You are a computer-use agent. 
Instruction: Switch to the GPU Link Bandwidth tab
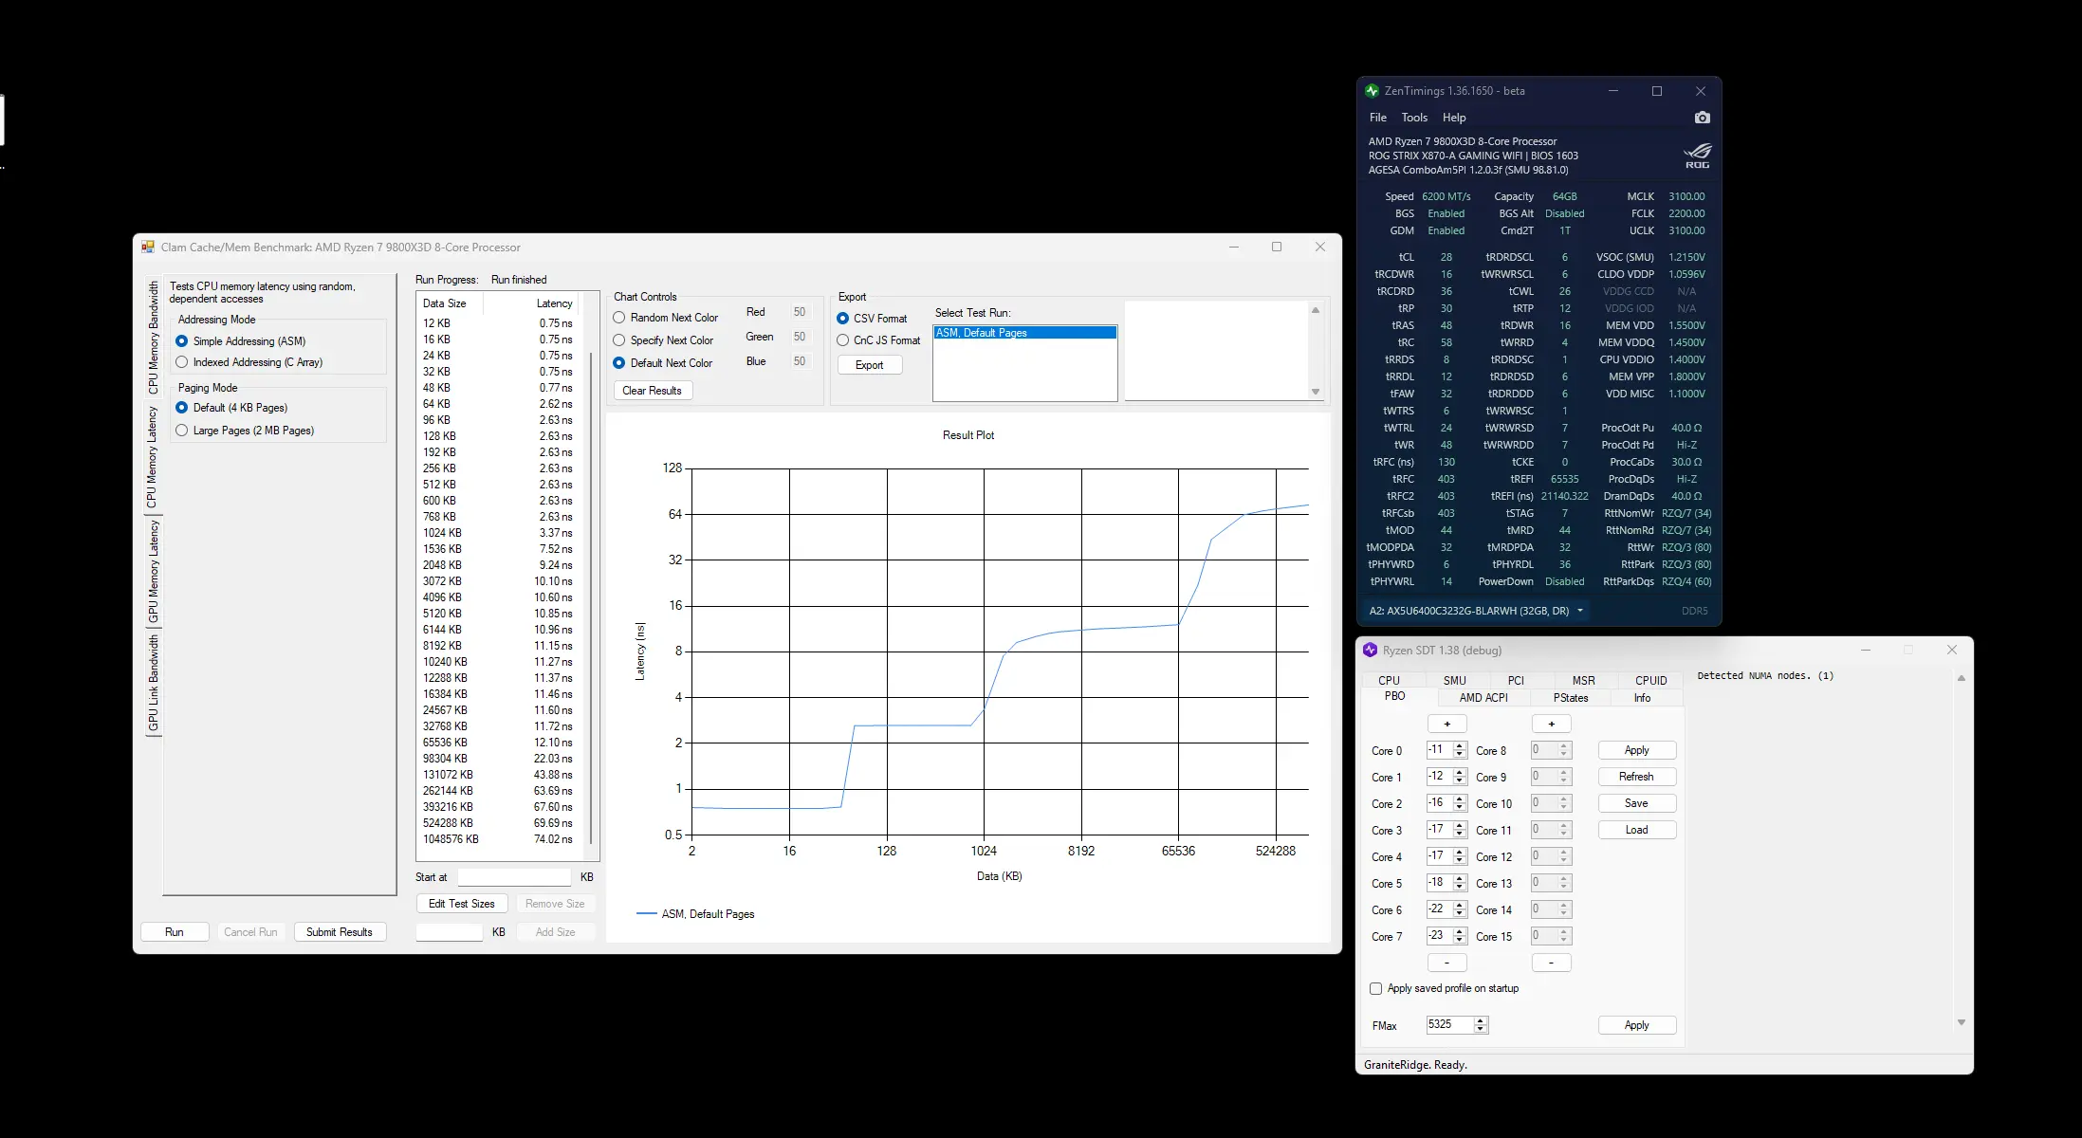tap(152, 683)
